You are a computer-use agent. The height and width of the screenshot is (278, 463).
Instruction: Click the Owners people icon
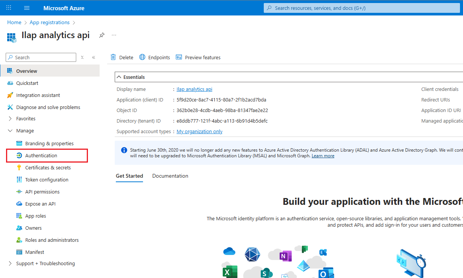point(19,228)
